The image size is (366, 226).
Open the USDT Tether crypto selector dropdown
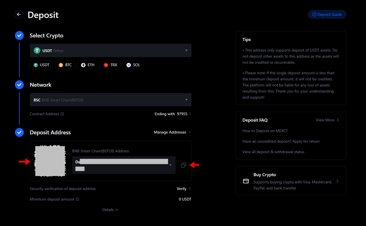(x=187, y=50)
